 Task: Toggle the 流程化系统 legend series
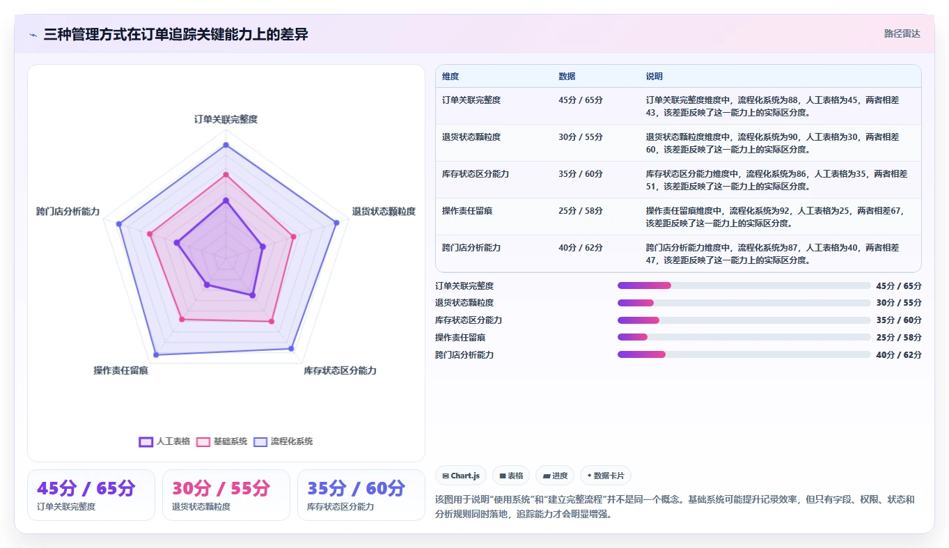[283, 441]
